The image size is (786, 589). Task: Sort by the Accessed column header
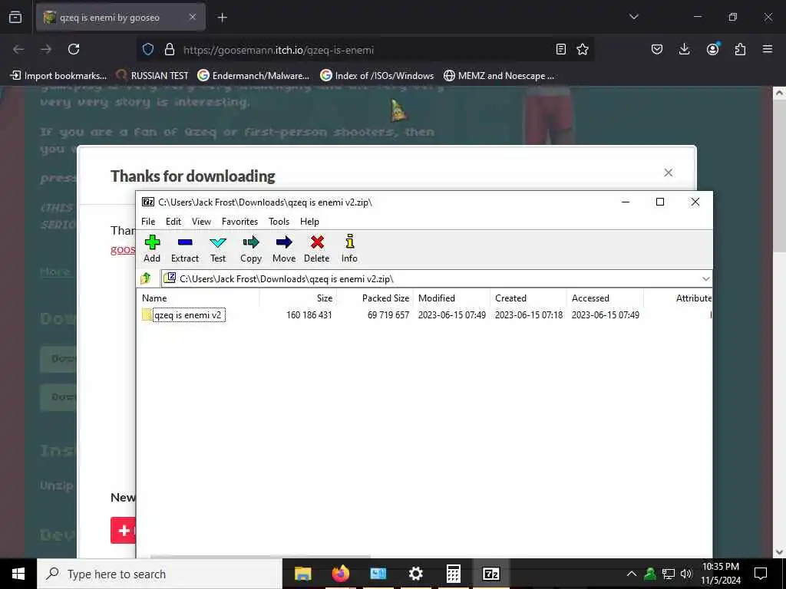[590, 298]
